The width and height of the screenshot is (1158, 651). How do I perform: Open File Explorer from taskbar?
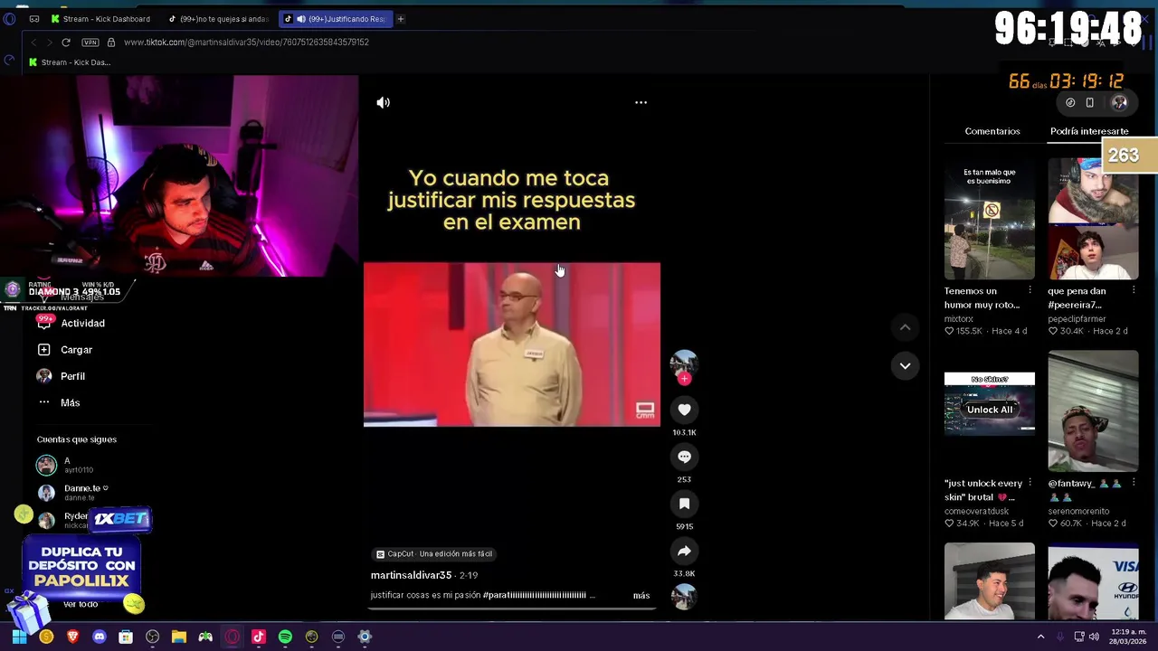[179, 637]
